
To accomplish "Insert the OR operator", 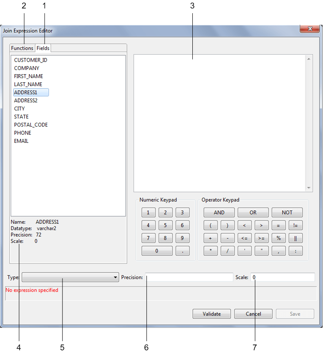I will [253, 212].
